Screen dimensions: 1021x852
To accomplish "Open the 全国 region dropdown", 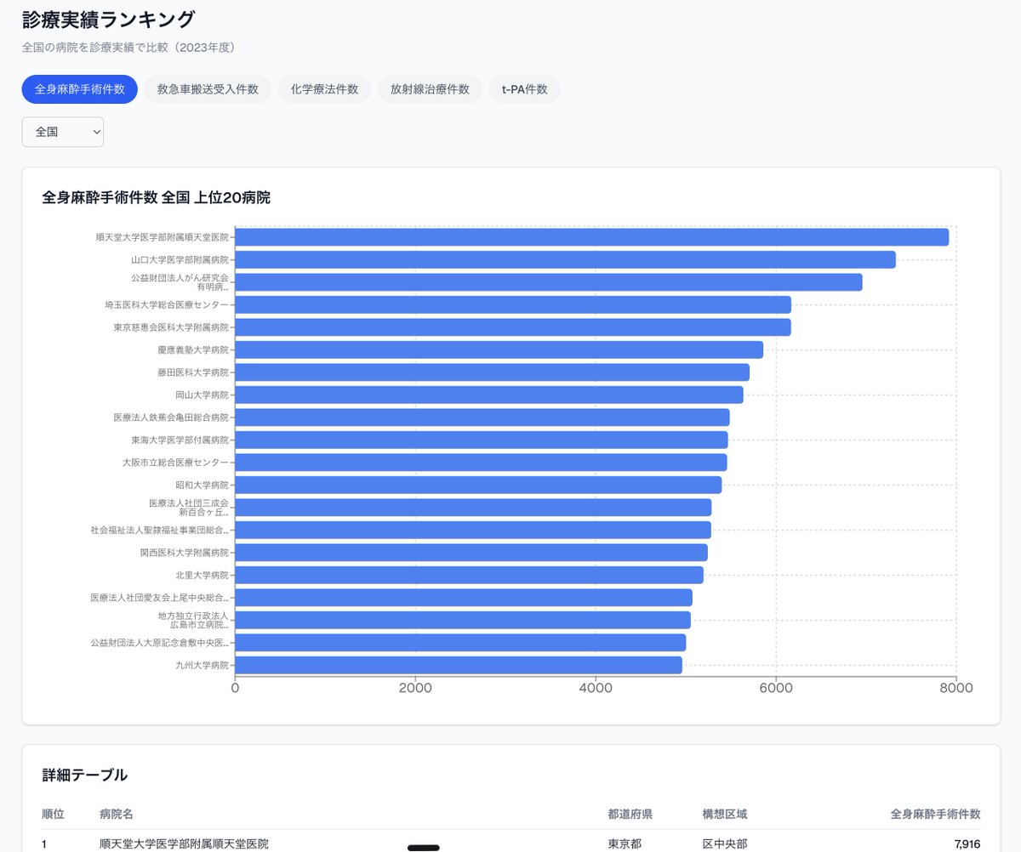I will pyautogui.click(x=63, y=132).
